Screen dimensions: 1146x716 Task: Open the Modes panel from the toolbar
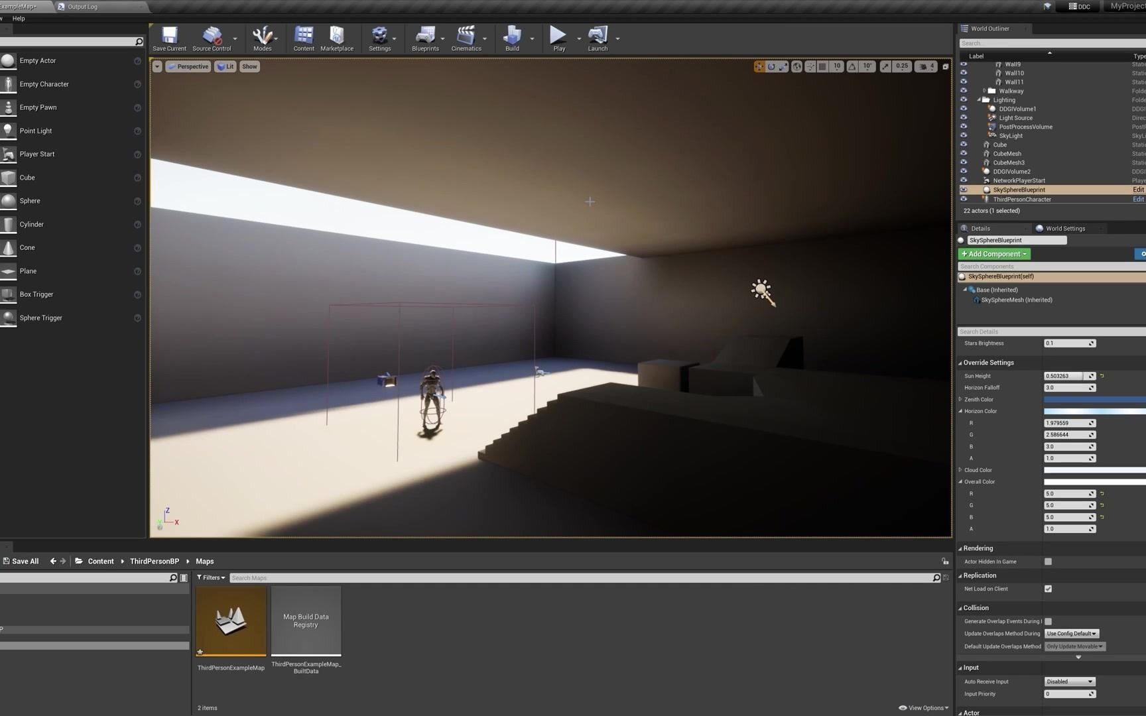tap(263, 38)
